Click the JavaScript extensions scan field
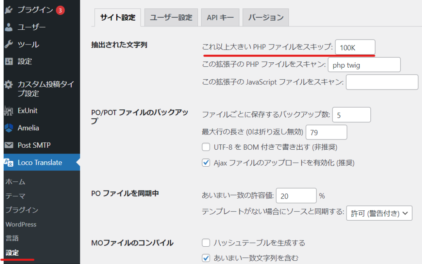 coord(382,82)
